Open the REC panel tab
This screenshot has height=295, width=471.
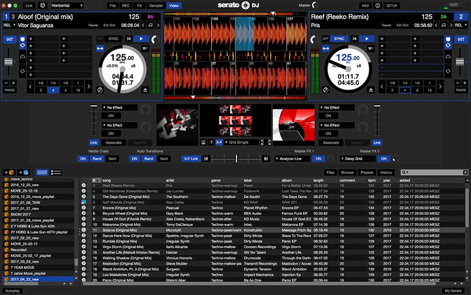[x=126, y=6]
